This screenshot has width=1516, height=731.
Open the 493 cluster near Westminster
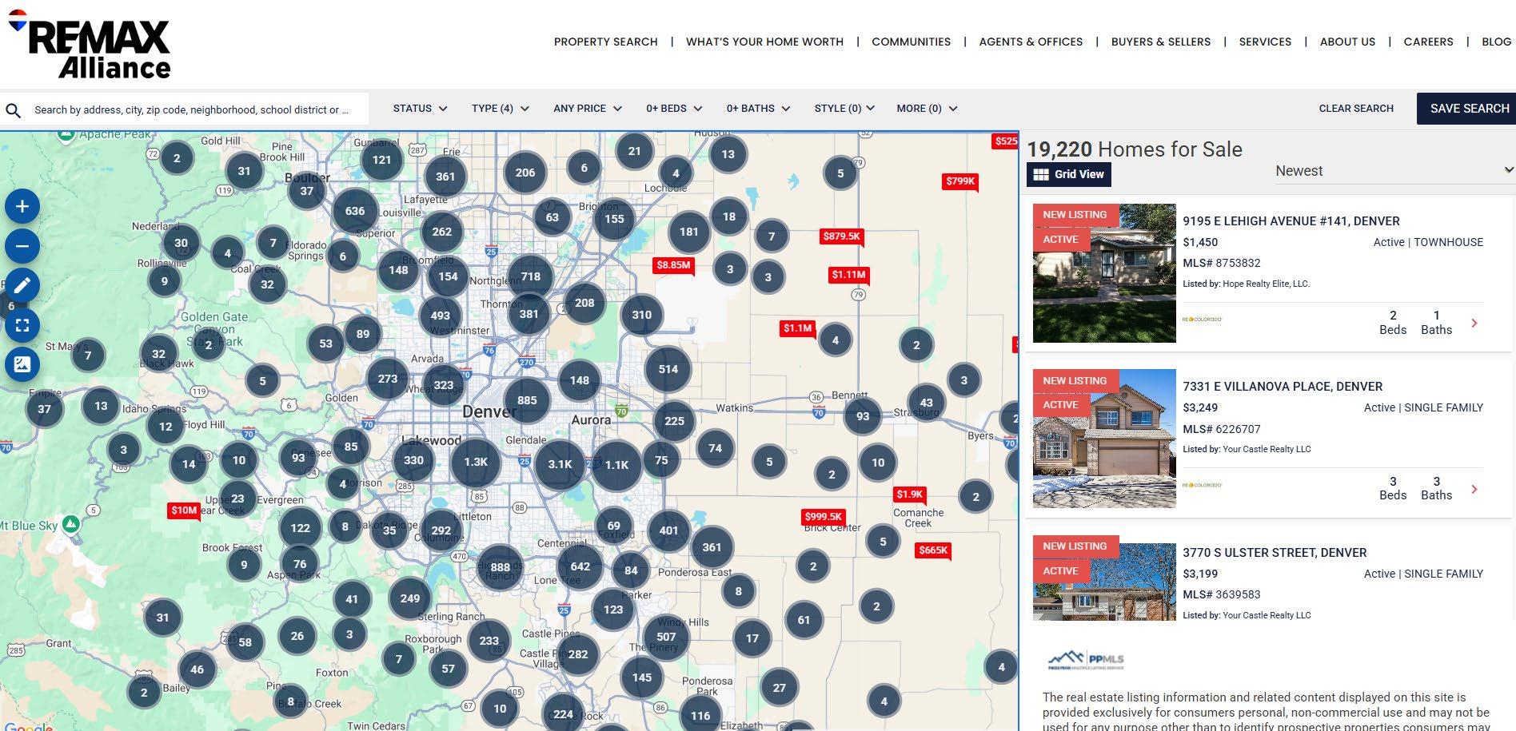click(x=441, y=316)
